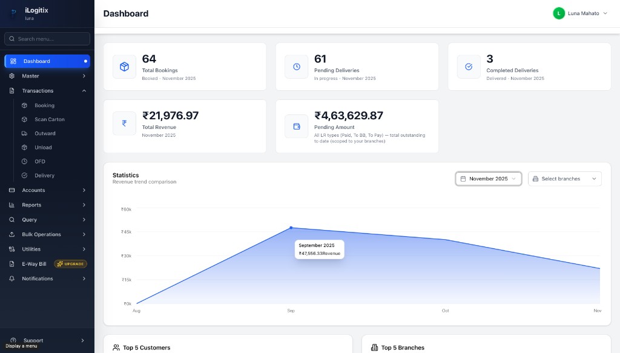
Task: Click the Utilities tools icon
Action: (x=12, y=249)
